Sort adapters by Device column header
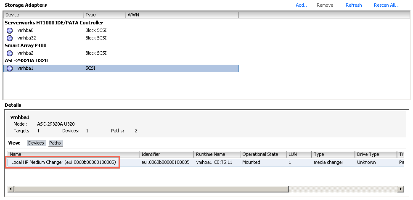Viewport: 413px width, 200px height. pyautogui.click(x=43, y=15)
